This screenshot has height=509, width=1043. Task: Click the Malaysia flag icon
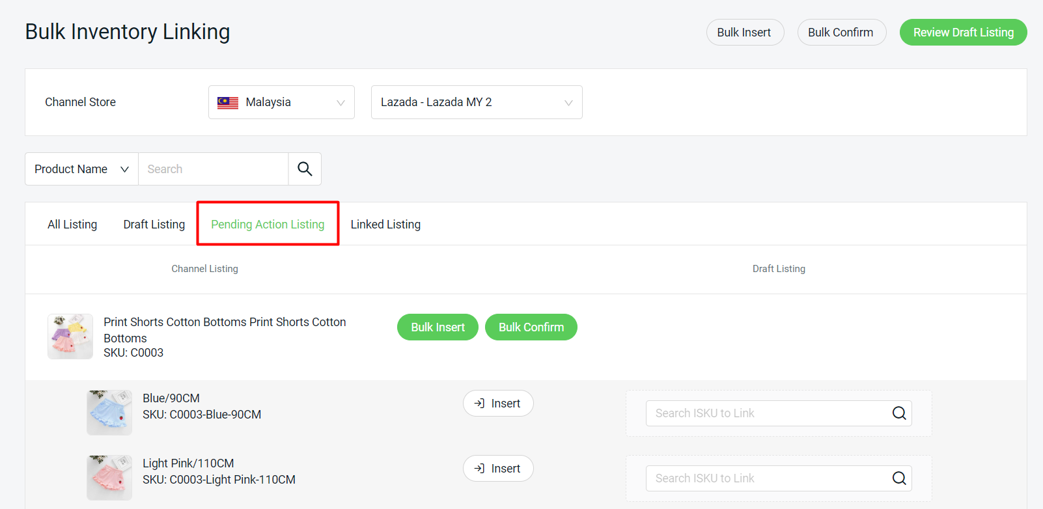pos(228,103)
